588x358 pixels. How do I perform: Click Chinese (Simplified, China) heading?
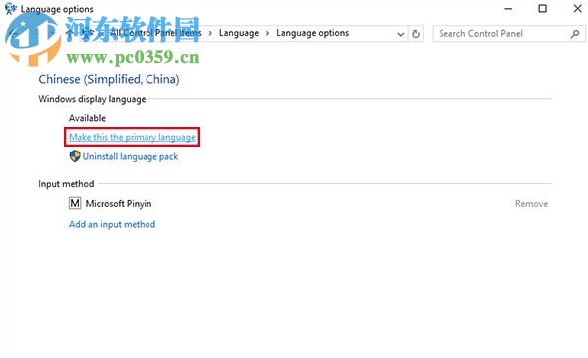[x=109, y=79]
